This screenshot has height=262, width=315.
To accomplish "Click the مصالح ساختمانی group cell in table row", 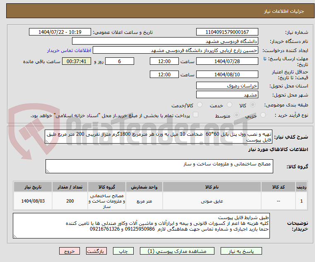I will coord(107,201).
